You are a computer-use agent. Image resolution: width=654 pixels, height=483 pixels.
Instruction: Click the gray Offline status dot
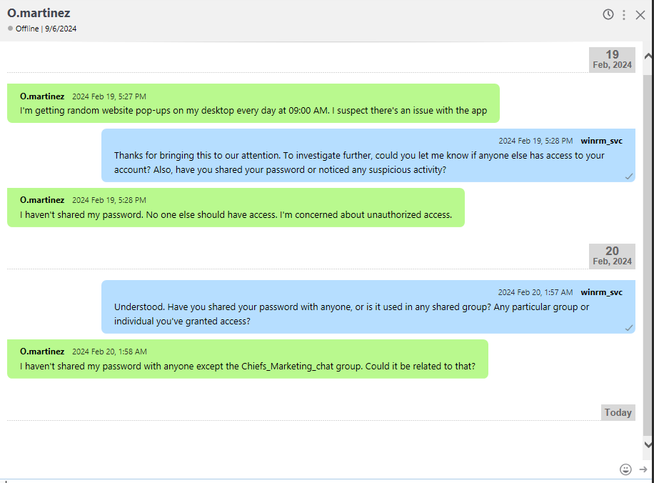tap(10, 29)
